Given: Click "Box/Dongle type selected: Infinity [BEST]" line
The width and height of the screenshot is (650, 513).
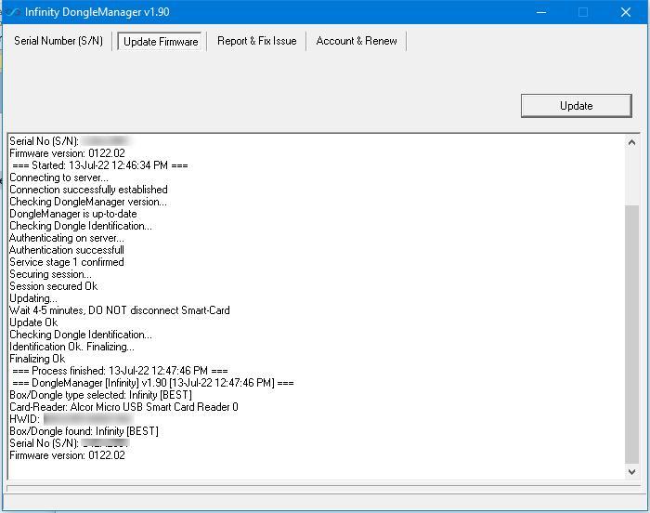Looking at the screenshot, I should click(x=100, y=395).
